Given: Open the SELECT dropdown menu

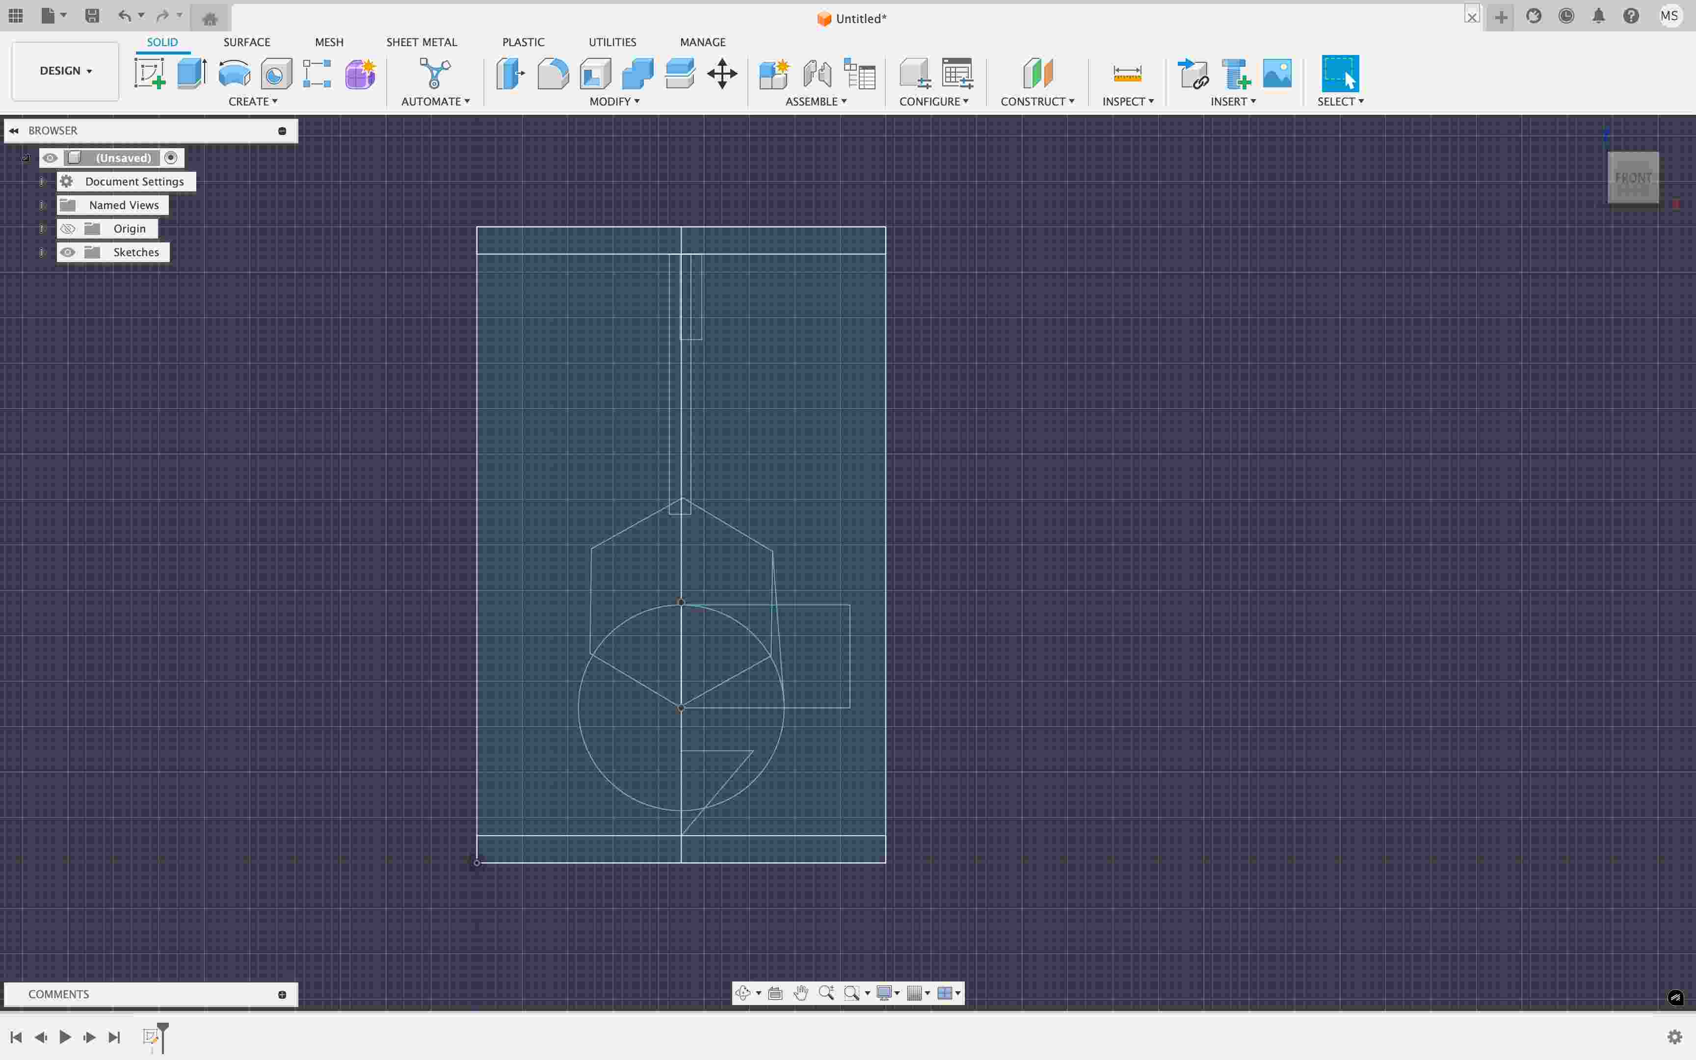Looking at the screenshot, I should (1341, 102).
